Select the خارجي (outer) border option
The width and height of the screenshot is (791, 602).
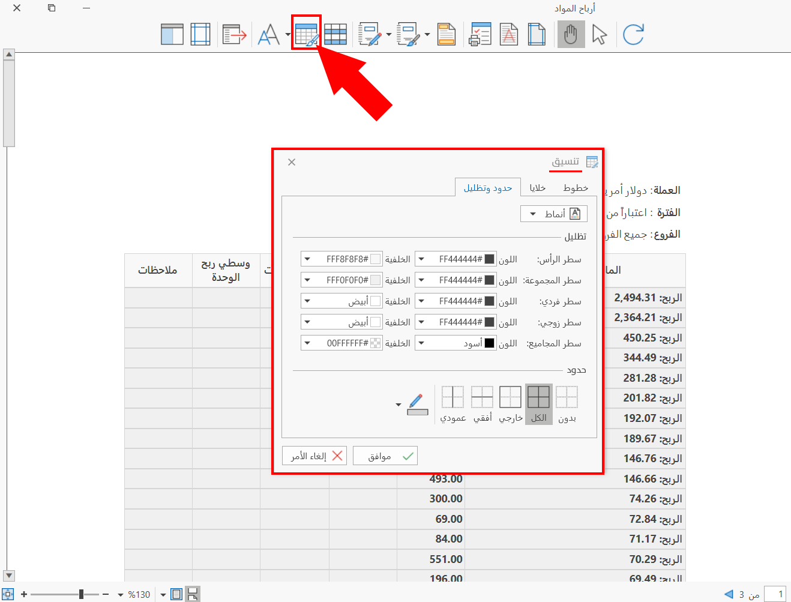pos(510,405)
